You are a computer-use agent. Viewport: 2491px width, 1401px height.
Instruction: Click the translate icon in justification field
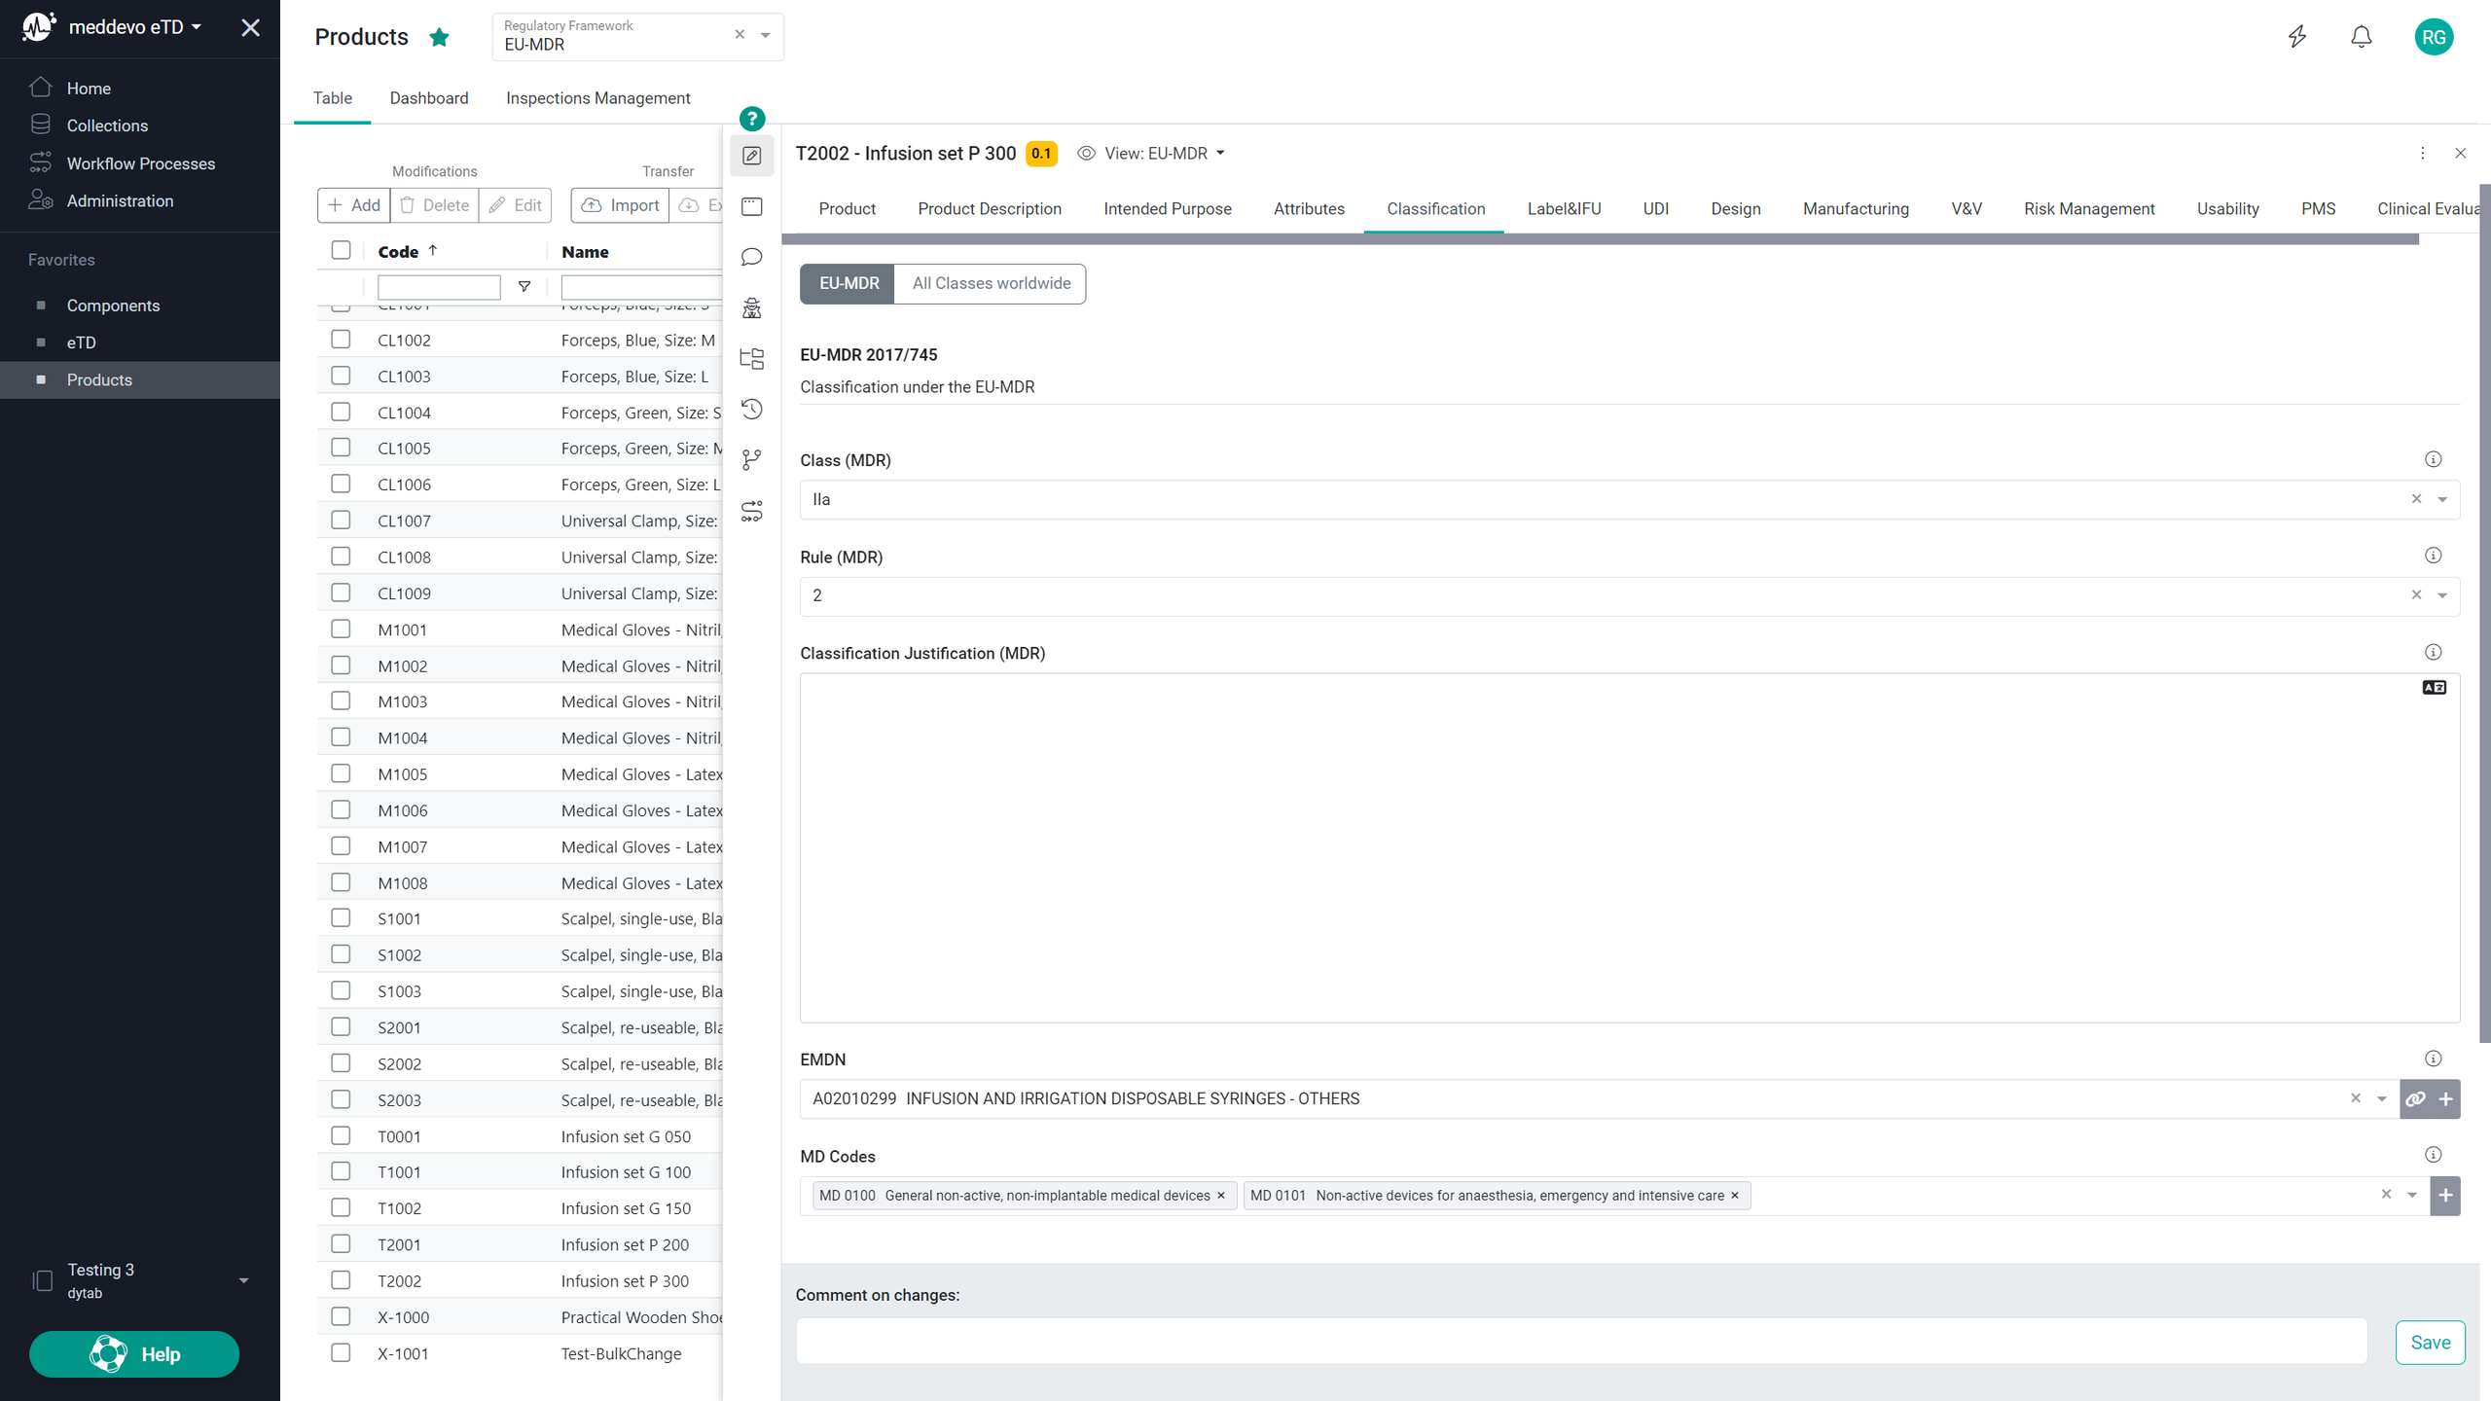(x=2434, y=687)
